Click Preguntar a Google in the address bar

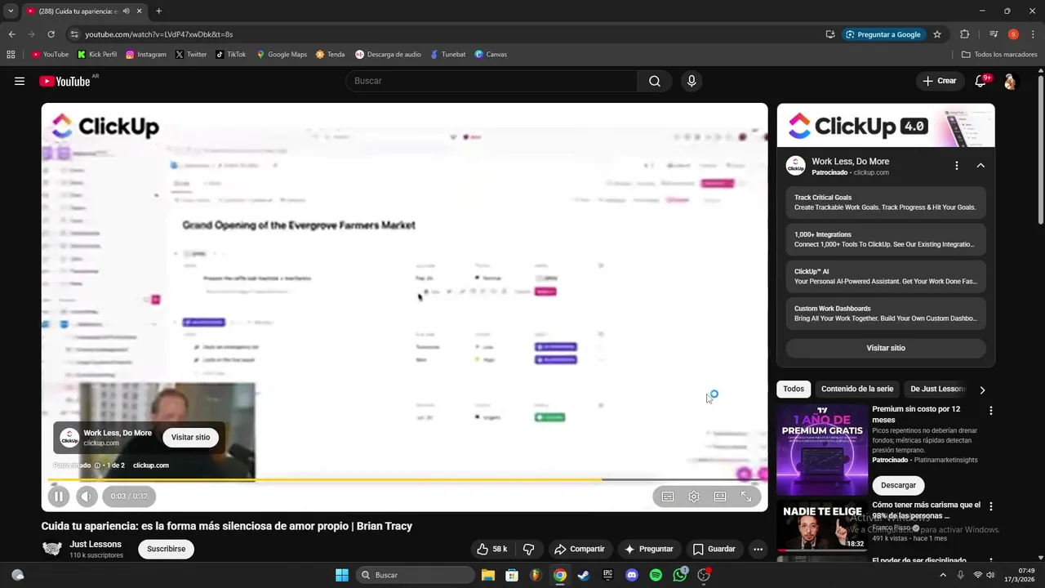[883, 34]
